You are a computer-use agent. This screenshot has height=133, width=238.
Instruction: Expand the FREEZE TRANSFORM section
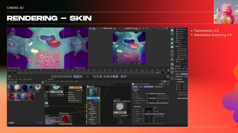pyautogui.click(x=177, y=98)
